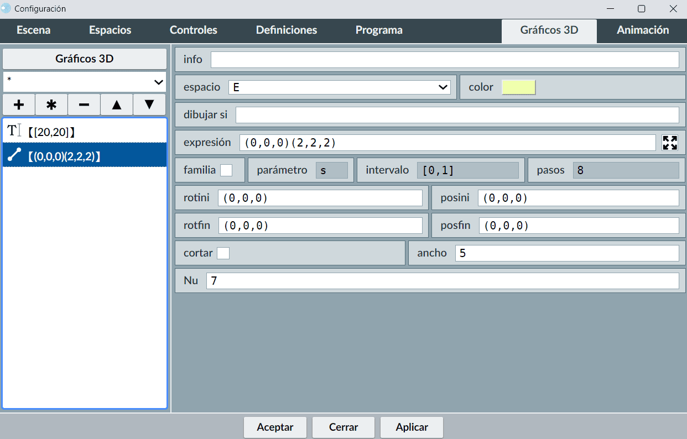The image size is (687, 439).
Task: Click the Aplicar button
Action: 412,427
